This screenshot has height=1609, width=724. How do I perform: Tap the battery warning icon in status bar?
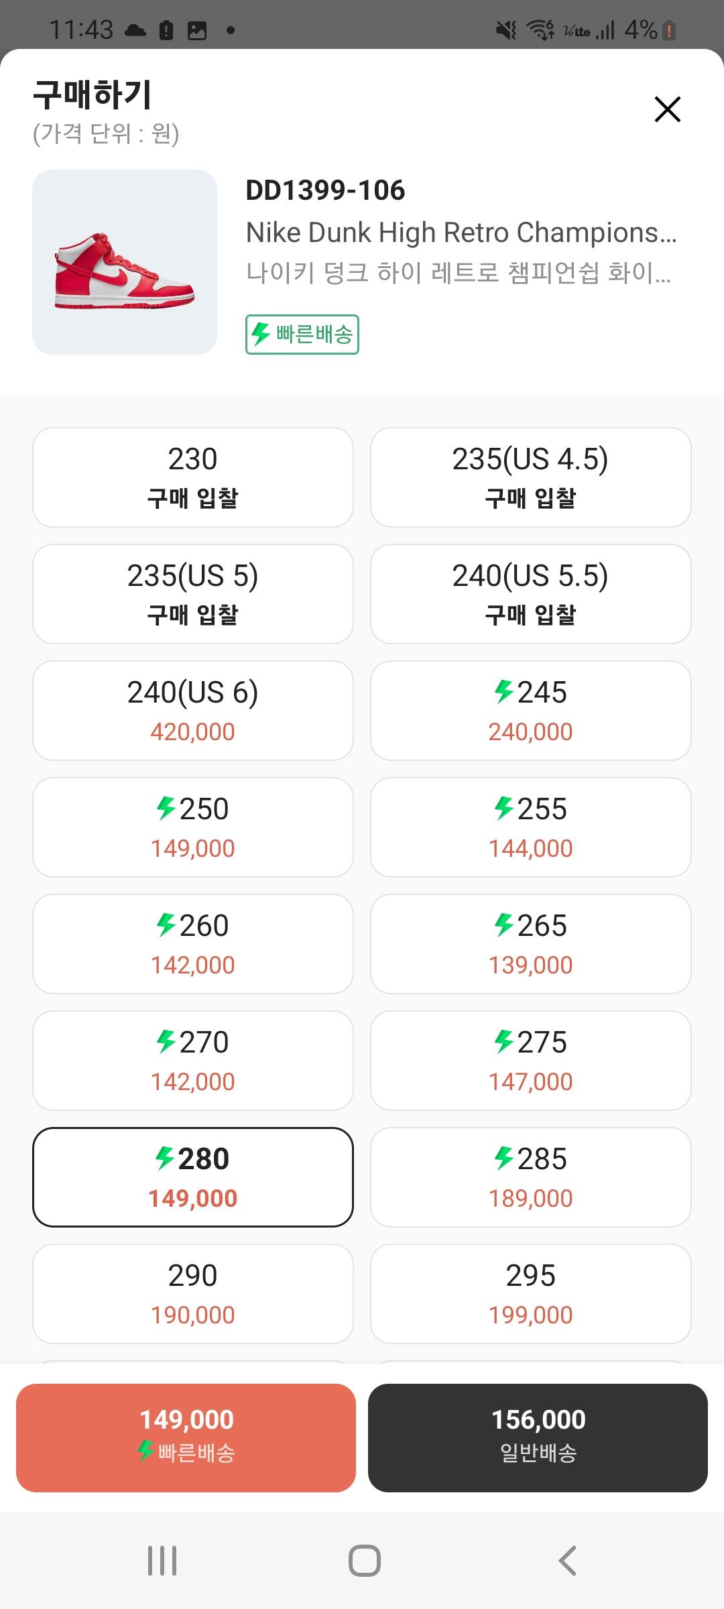point(669,30)
